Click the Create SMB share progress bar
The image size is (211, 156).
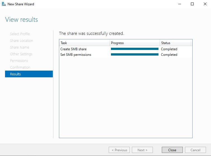tap(134, 49)
